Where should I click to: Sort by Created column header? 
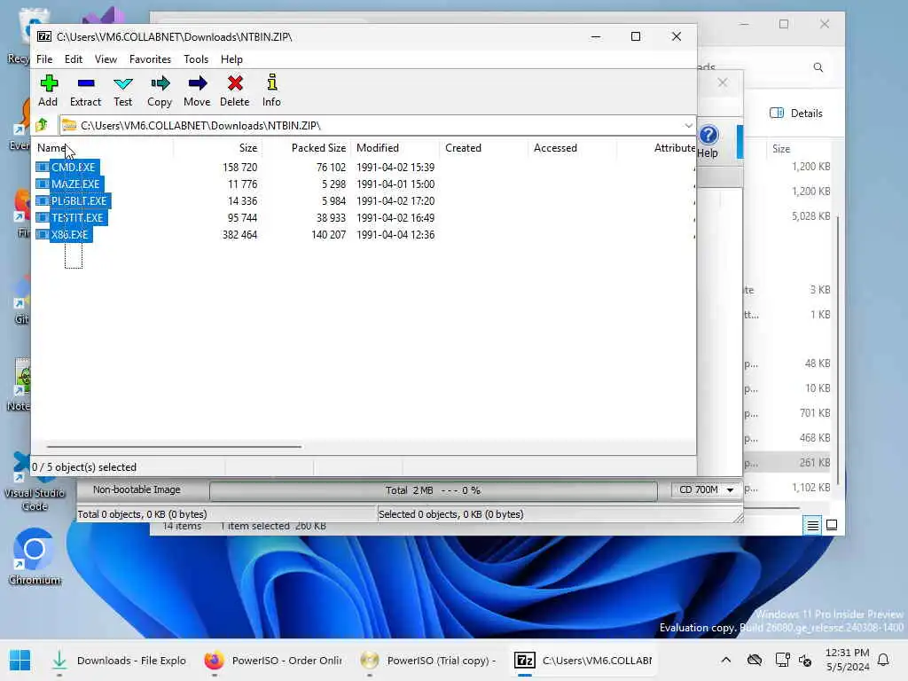pyautogui.click(x=483, y=148)
